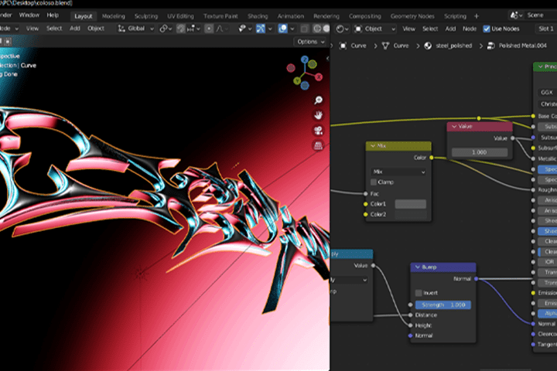Adjust the Bump Strength slider
This screenshot has height=371, width=557.
click(x=443, y=305)
